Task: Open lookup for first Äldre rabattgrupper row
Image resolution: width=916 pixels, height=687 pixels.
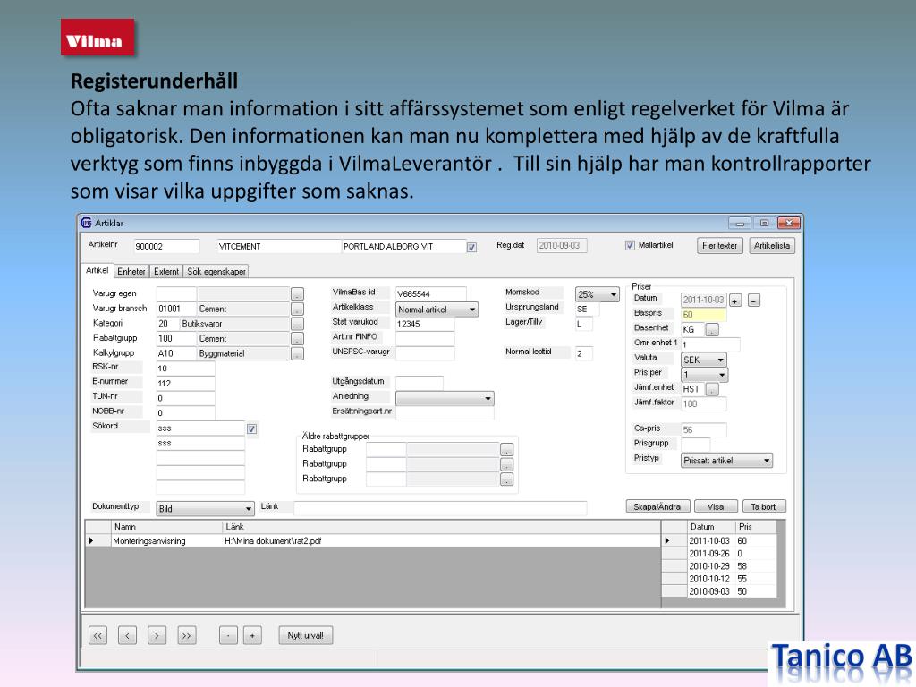Action: 506,450
